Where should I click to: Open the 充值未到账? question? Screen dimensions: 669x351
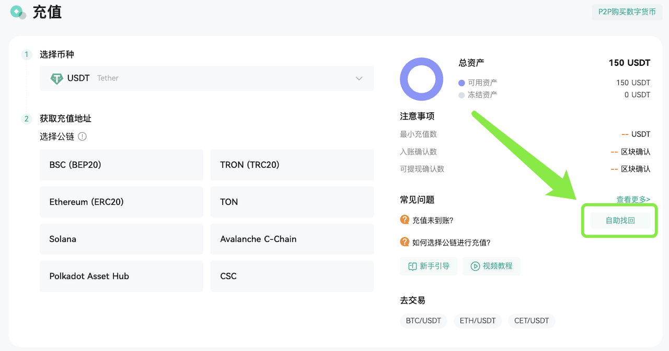click(x=433, y=220)
